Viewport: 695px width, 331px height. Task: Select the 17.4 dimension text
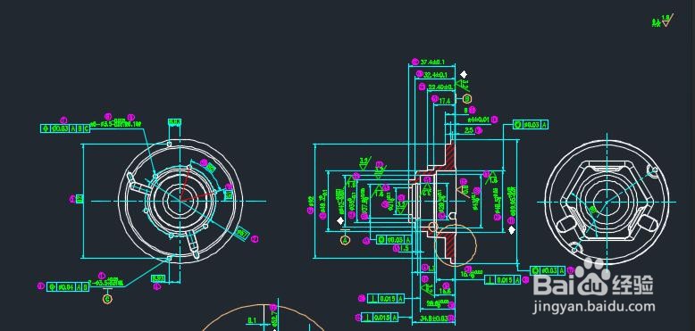445,102
